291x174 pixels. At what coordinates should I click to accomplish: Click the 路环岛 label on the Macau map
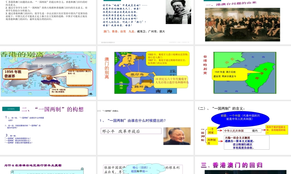[141, 86]
